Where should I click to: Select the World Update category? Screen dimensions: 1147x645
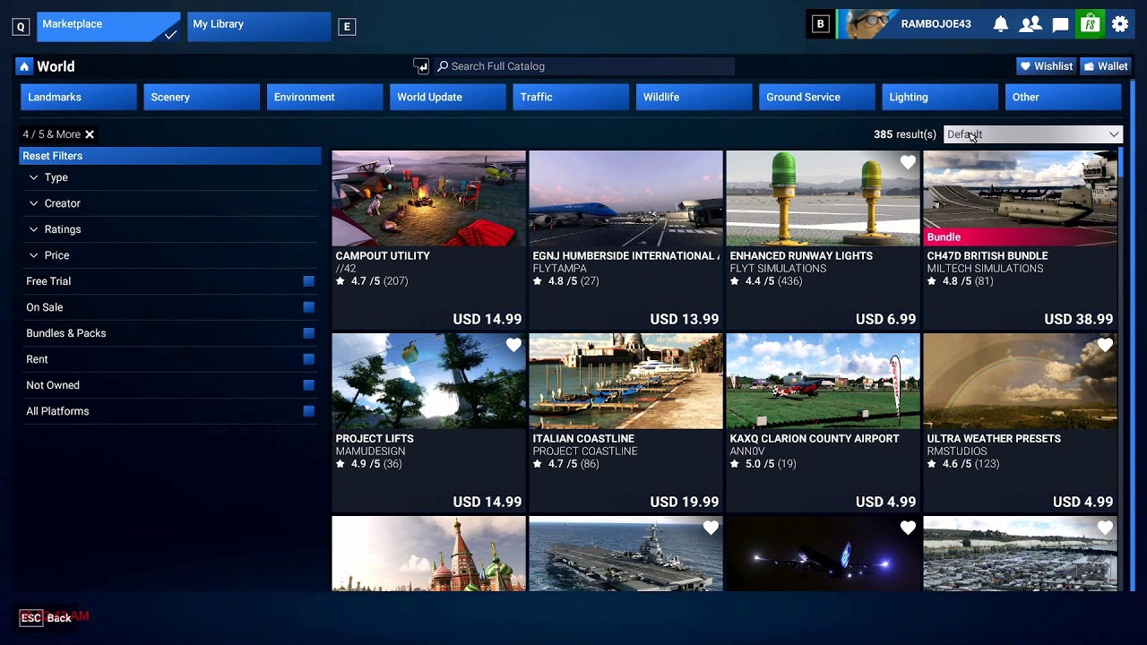[x=448, y=97]
